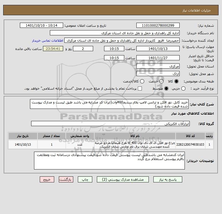
Task: Click the response deadline time 10:15 field
Action: coord(114,49)
